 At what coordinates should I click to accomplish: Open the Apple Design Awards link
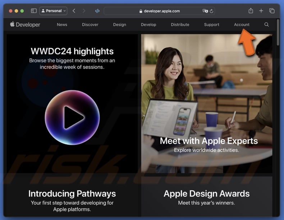[206, 193]
